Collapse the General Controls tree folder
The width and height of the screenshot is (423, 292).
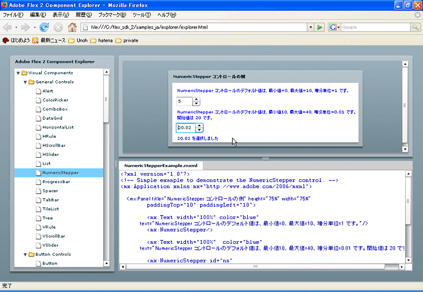25,82
